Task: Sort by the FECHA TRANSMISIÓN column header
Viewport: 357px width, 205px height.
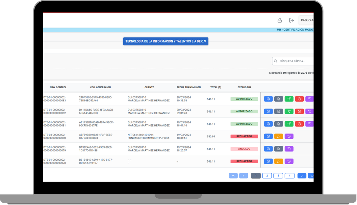Action: (x=189, y=88)
